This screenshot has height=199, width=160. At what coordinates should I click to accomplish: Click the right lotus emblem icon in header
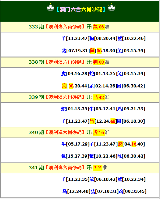[112, 7]
